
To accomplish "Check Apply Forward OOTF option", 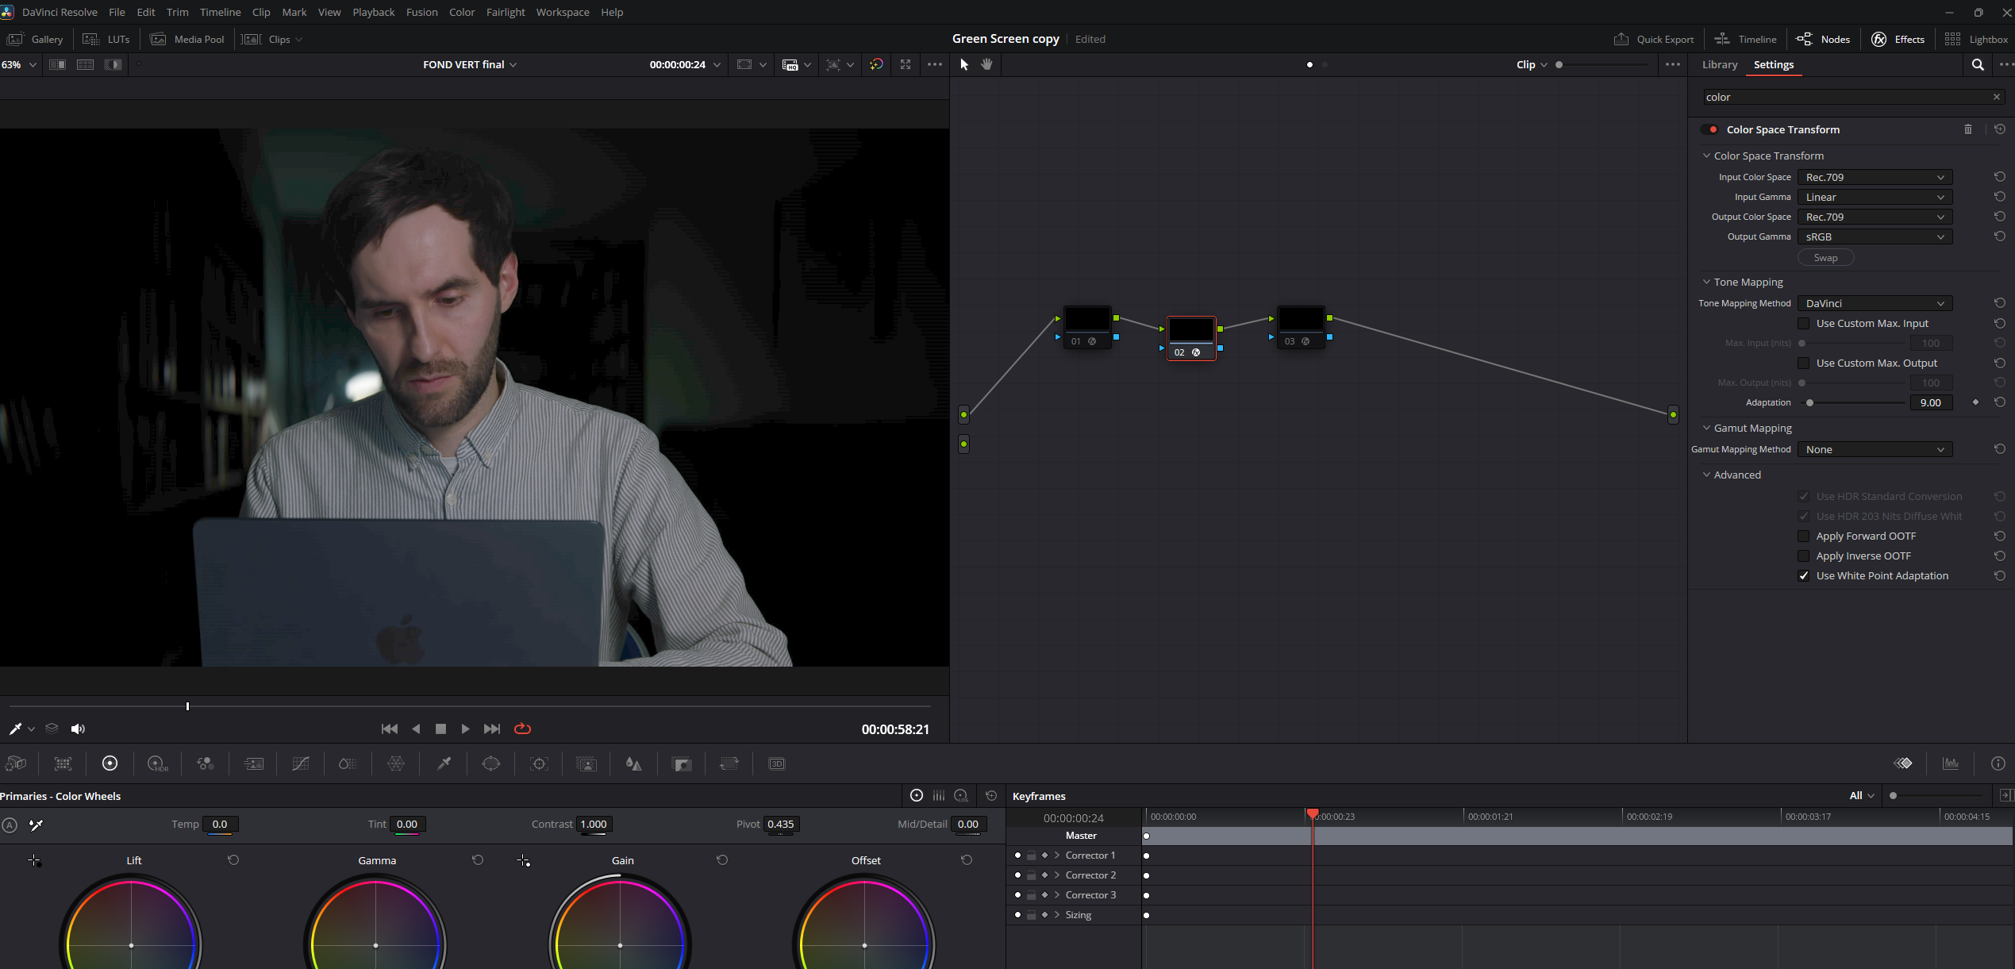I will pos(1804,536).
